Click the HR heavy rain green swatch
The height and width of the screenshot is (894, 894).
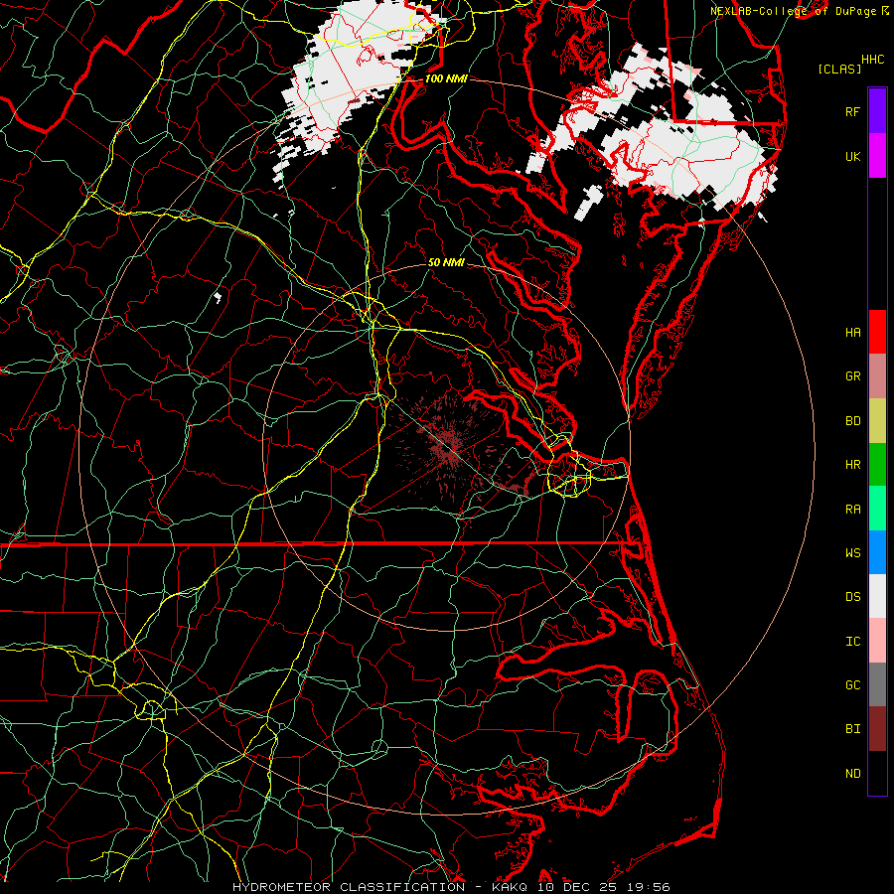877,464
